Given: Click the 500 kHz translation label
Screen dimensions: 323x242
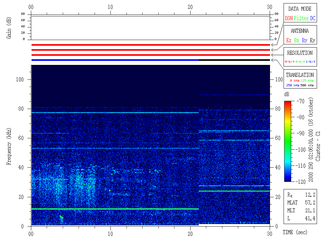Looking at the screenshot, I should click(307, 85).
